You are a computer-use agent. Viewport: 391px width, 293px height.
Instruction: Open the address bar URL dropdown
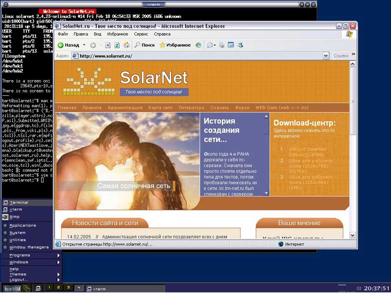click(x=326, y=56)
